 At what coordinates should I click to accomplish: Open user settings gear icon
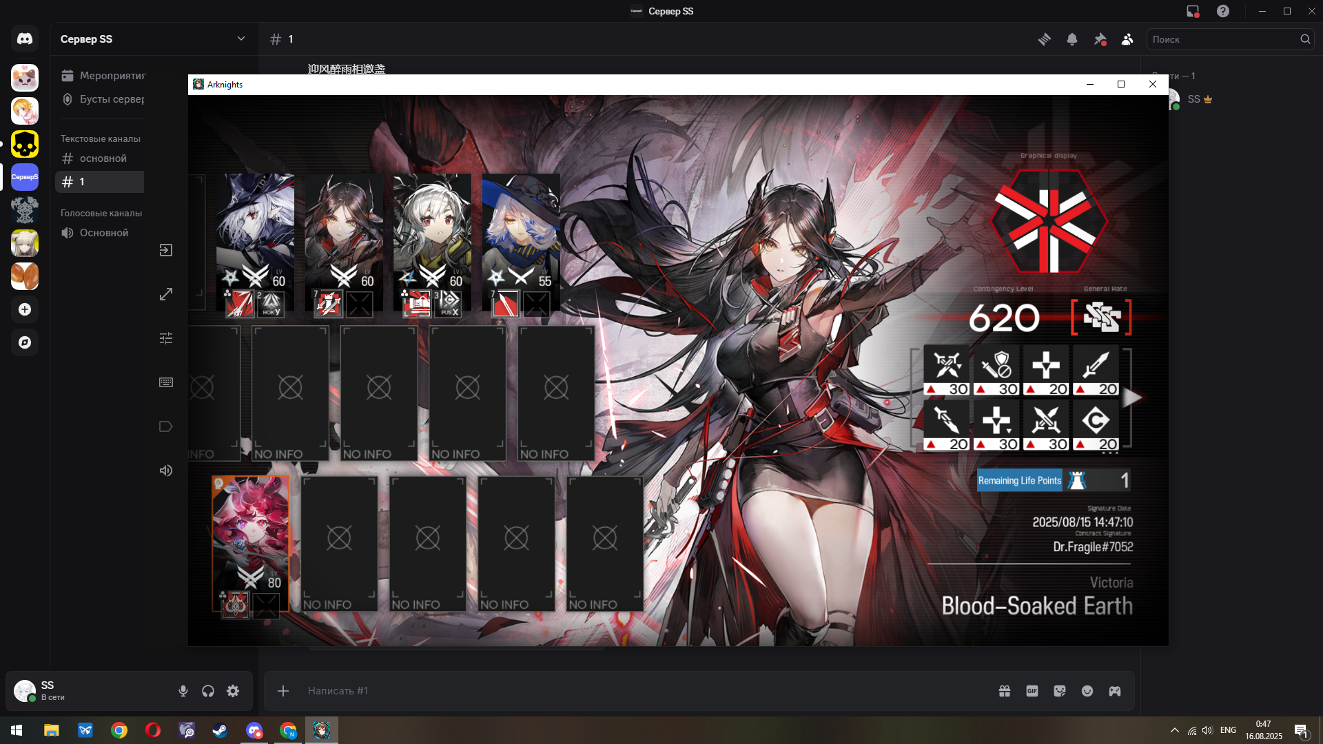point(233,691)
